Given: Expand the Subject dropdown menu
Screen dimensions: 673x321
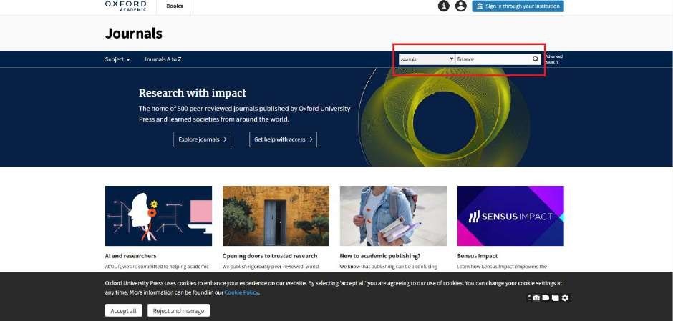Looking at the screenshot, I should [x=117, y=59].
